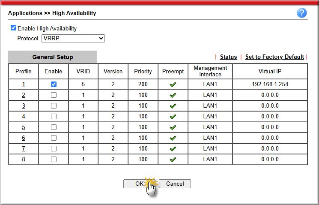Open profile 6 index link
The width and height of the screenshot is (319, 205).
point(24,138)
